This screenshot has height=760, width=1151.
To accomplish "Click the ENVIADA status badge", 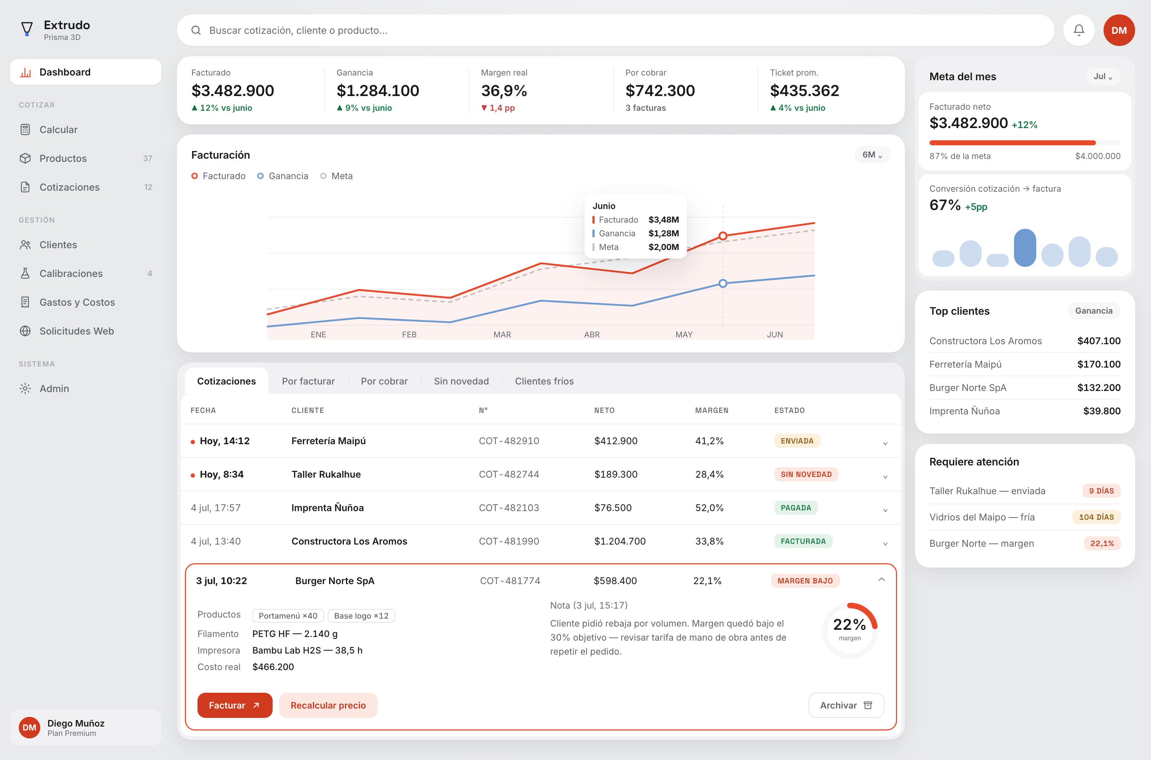I will pos(797,441).
